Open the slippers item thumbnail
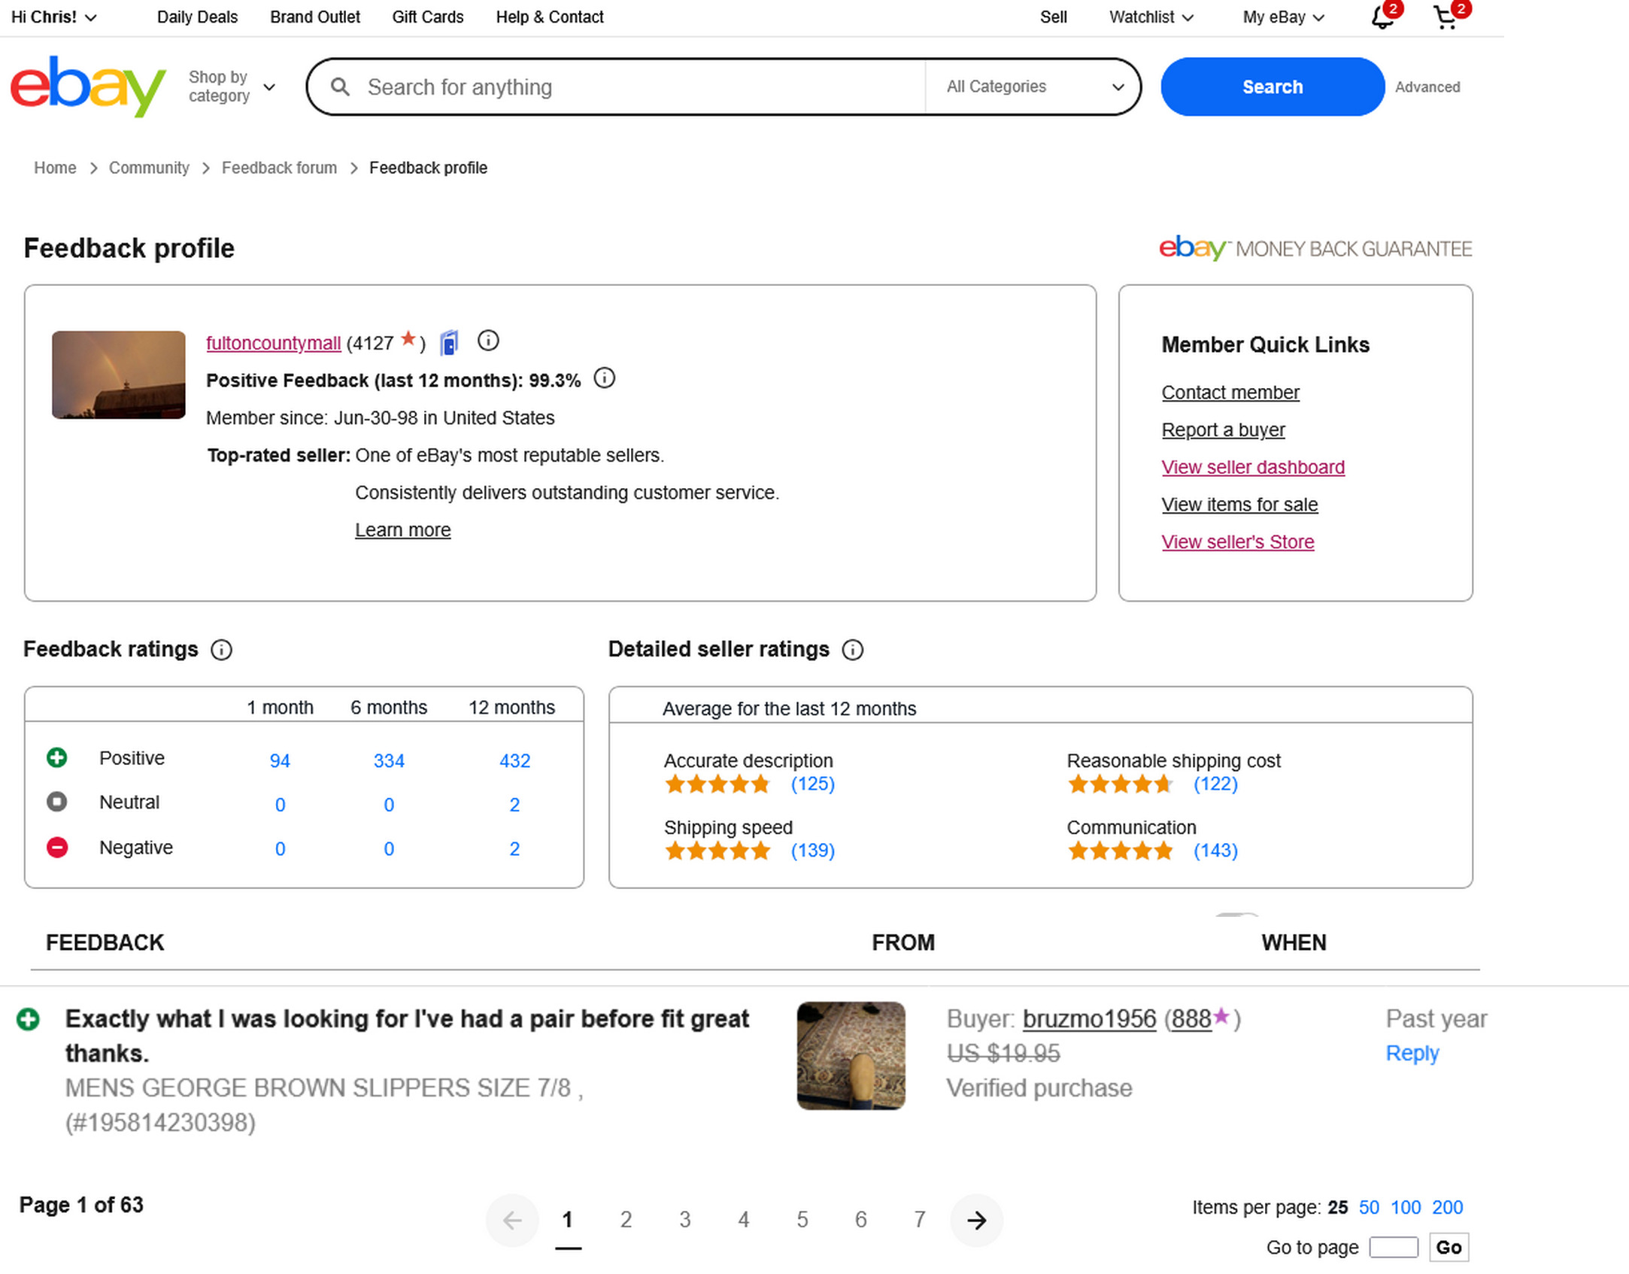This screenshot has width=1629, height=1274. 851,1055
